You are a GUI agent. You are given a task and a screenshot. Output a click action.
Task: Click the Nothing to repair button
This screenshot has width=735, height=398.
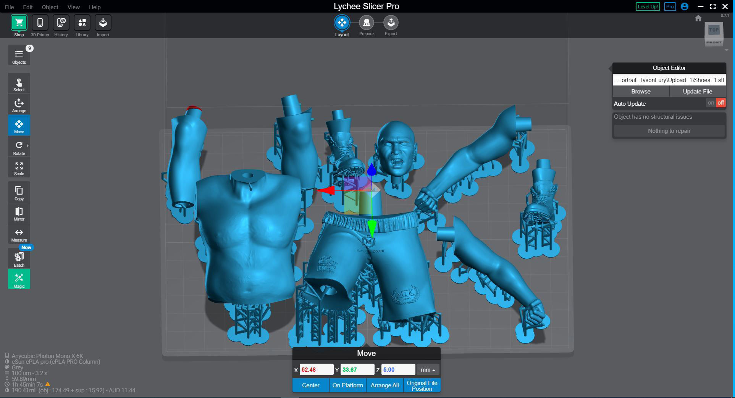coord(669,131)
